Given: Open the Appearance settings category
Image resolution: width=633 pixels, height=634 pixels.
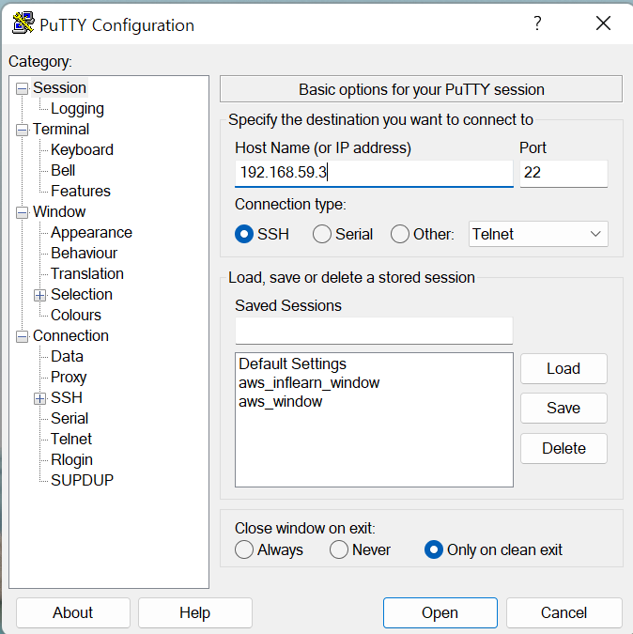Looking at the screenshot, I should [91, 233].
